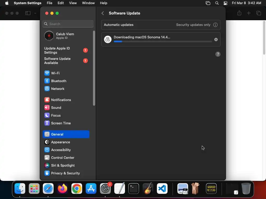Expand Safari sidebar dropdown chevron
The width and height of the screenshot is (266, 199).
[35, 13]
